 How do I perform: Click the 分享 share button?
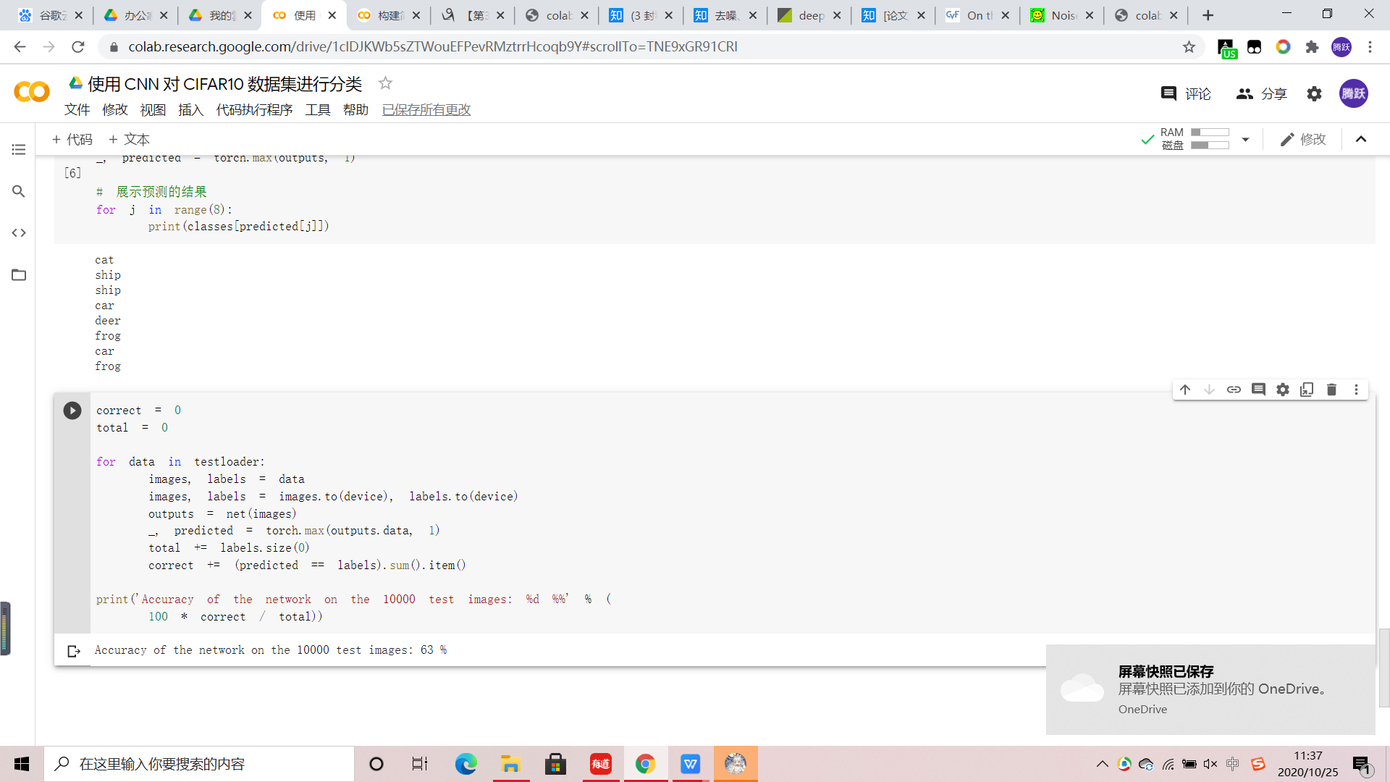pyautogui.click(x=1261, y=93)
